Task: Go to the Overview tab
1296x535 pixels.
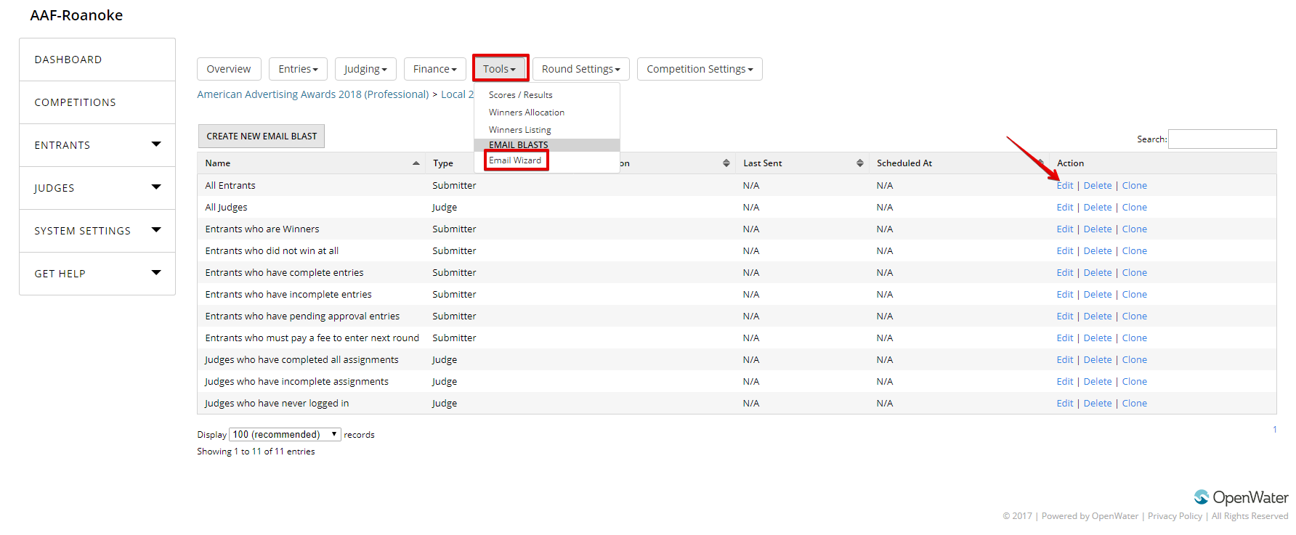Action: (x=229, y=69)
